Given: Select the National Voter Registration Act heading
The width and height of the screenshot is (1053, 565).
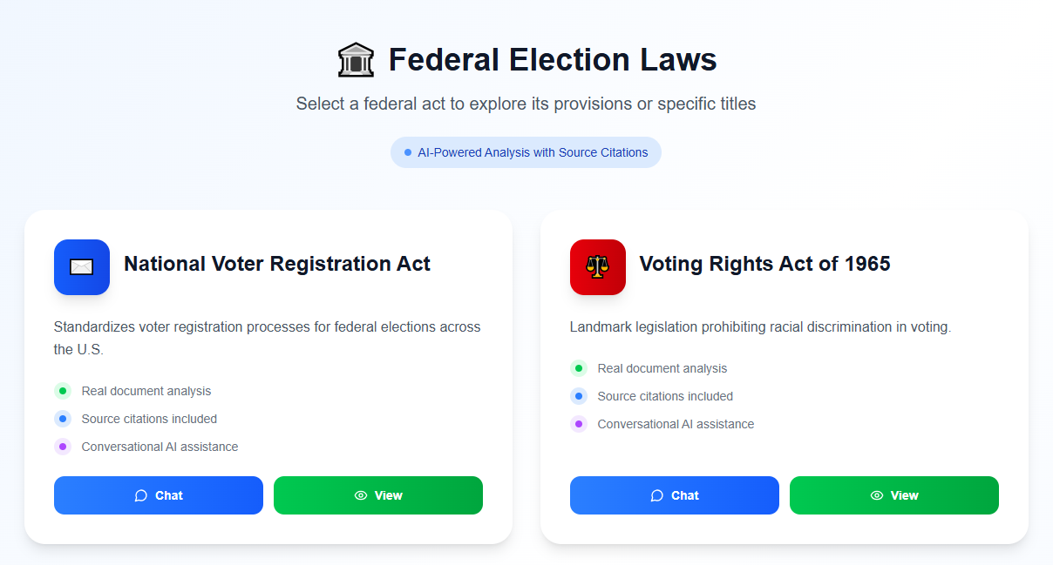Looking at the screenshot, I should (x=277, y=264).
